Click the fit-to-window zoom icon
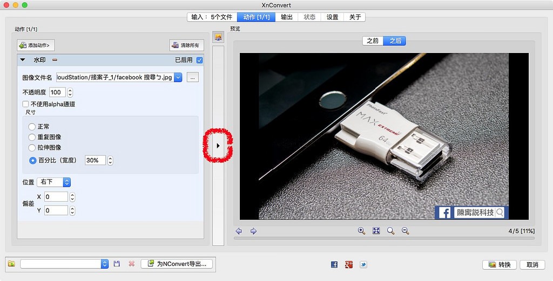 click(376, 231)
